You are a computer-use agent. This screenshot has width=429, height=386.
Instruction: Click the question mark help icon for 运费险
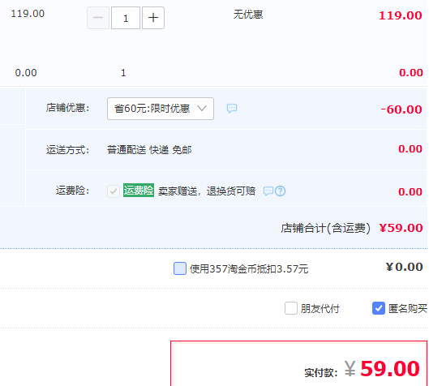(280, 191)
